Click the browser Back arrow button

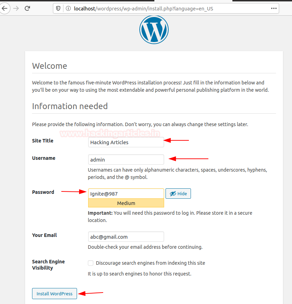(5, 8)
